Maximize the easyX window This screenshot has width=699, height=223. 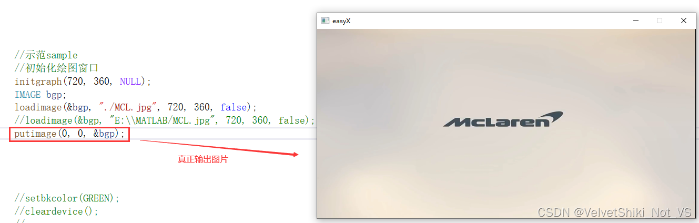(x=660, y=21)
